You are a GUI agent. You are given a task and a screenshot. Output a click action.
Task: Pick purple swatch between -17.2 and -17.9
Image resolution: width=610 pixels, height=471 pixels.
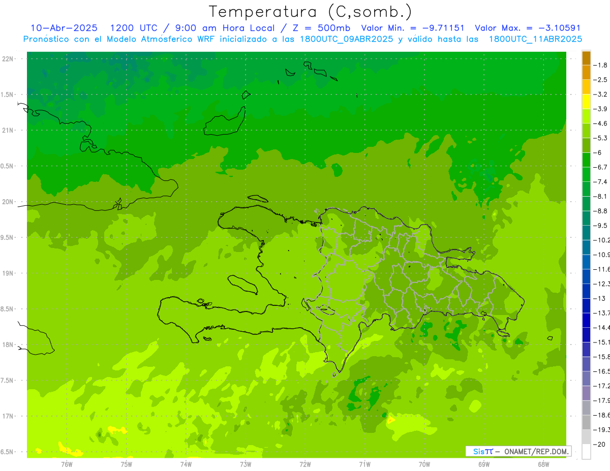586,393
